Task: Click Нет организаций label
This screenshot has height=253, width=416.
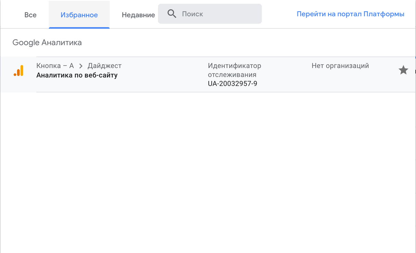Action: pos(340,66)
